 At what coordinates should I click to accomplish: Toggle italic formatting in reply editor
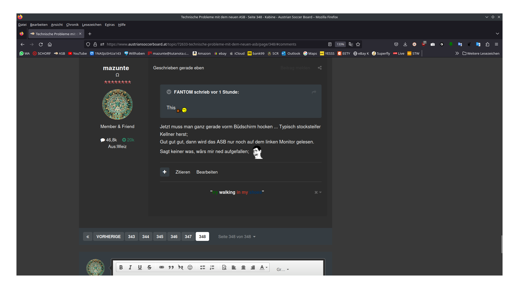pos(130,267)
